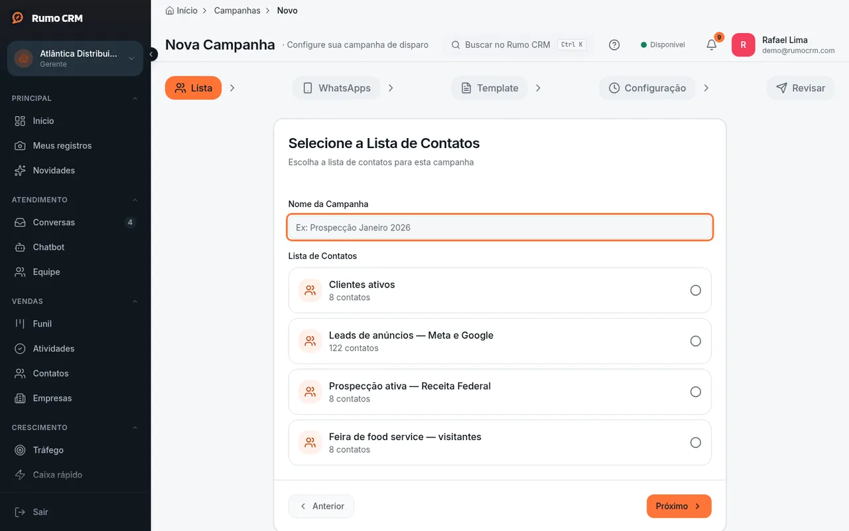Click the Atividades check-circle icon
The width and height of the screenshot is (849, 531).
21,348
